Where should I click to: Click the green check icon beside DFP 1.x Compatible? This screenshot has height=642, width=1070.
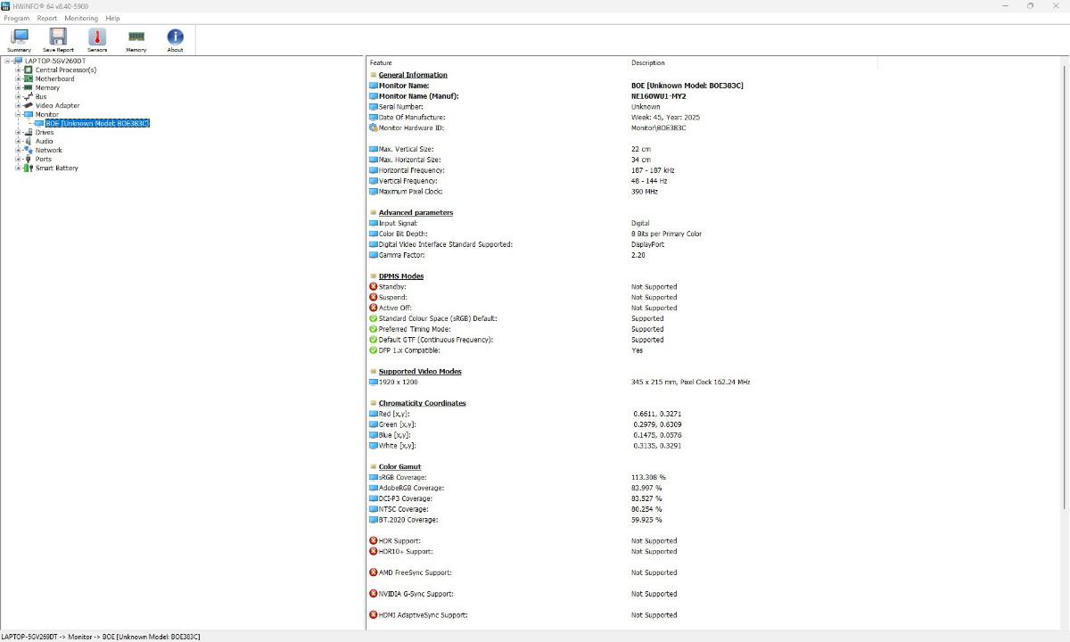(x=374, y=350)
